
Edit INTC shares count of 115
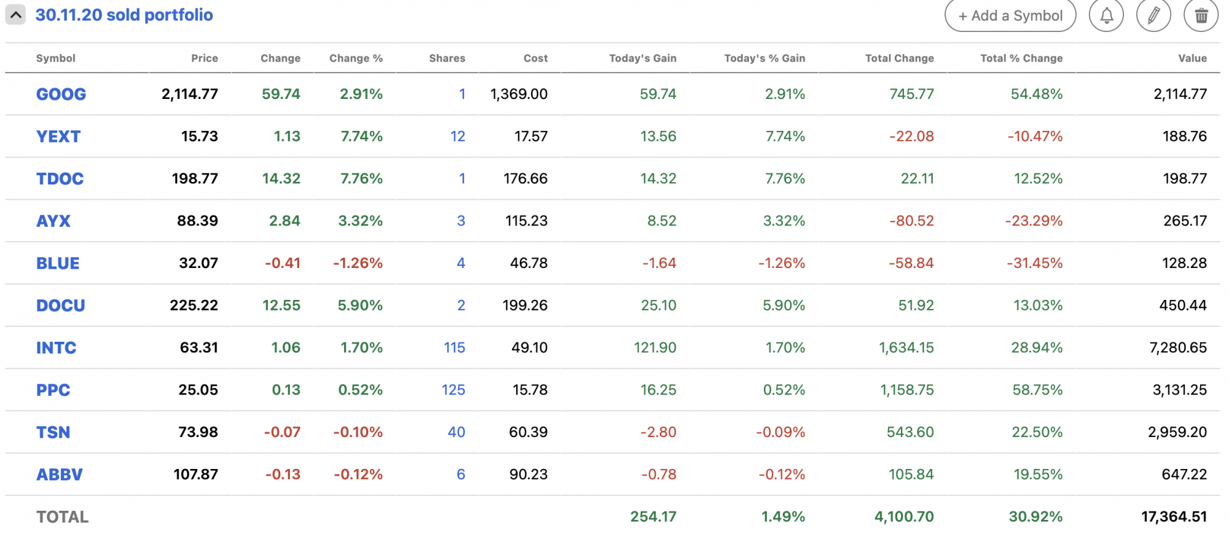pos(454,348)
